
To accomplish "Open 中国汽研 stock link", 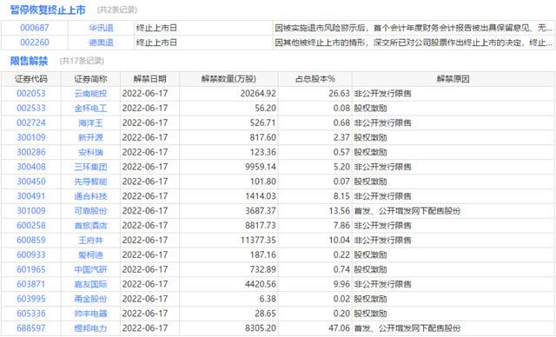I will pos(90,269).
